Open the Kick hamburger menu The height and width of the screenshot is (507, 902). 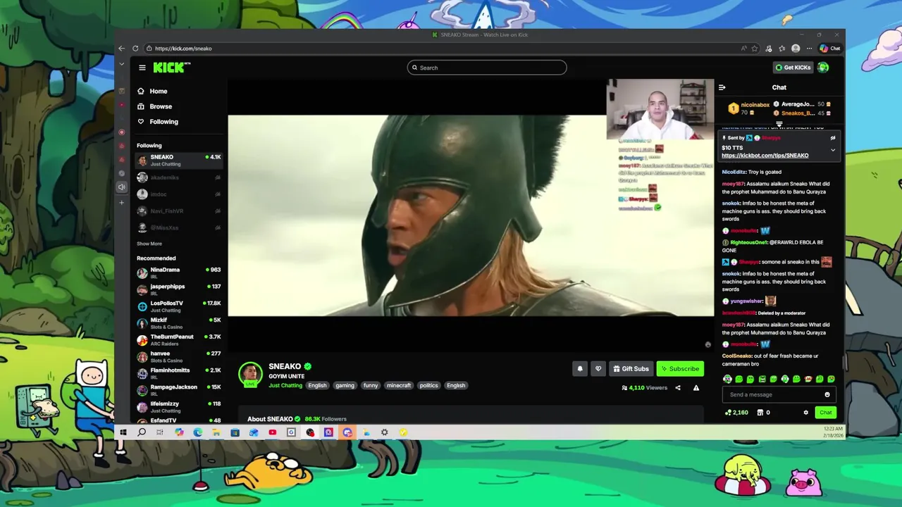pyautogui.click(x=142, y=68)
